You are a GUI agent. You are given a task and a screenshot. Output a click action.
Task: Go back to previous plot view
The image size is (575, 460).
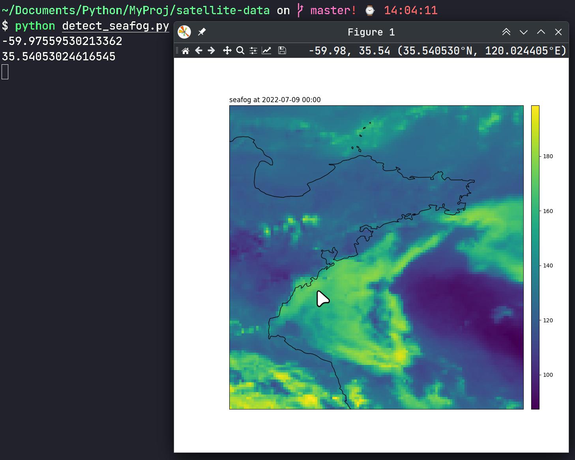click(199, 50)
